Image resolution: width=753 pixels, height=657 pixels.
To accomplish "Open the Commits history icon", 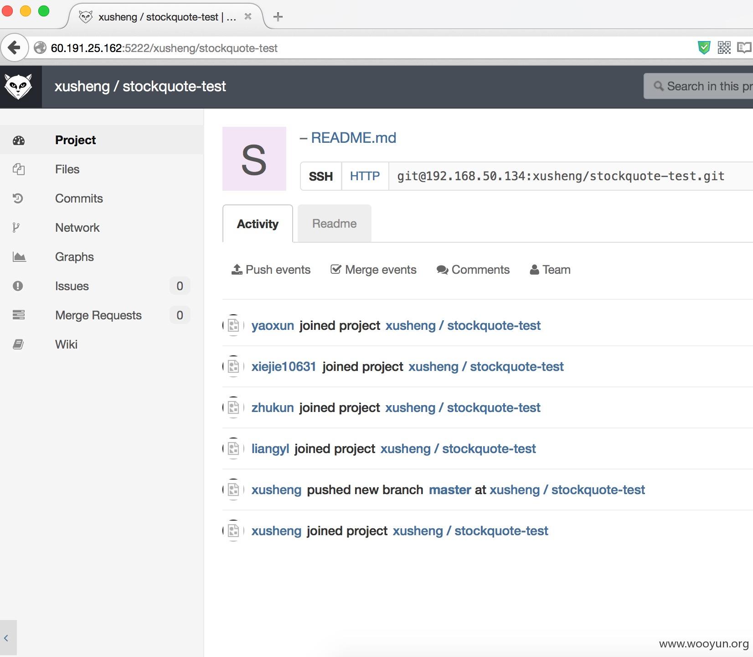I will tap(18, 198).
